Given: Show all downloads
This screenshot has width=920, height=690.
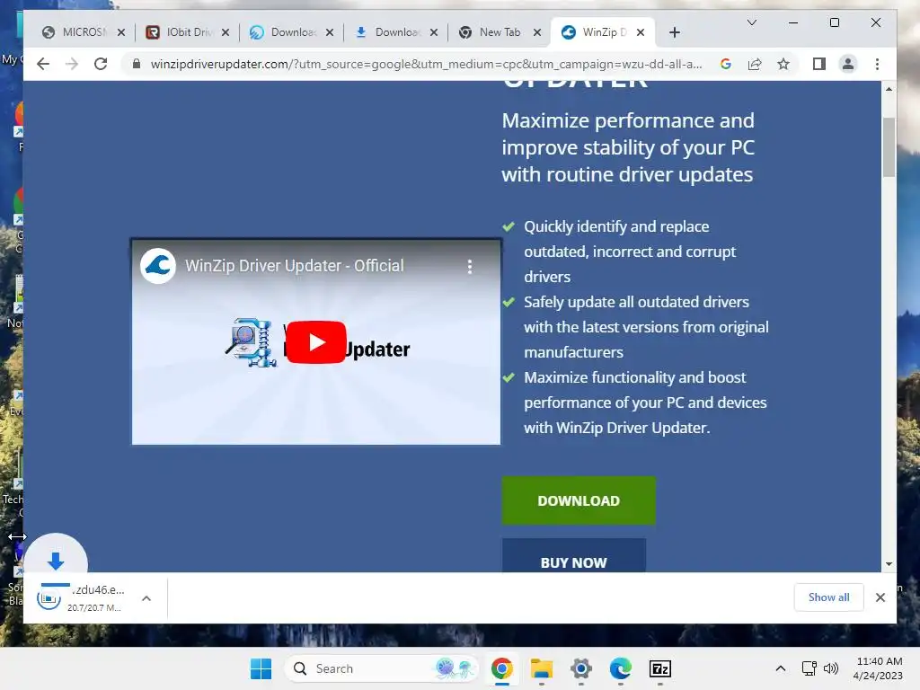Looking at the screenshot, I should [x=828, y=597].
